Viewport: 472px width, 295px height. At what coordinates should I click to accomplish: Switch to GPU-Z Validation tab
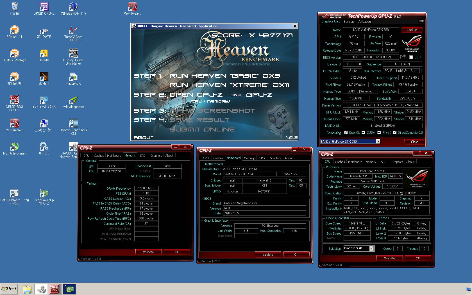(x=364, y=21)
